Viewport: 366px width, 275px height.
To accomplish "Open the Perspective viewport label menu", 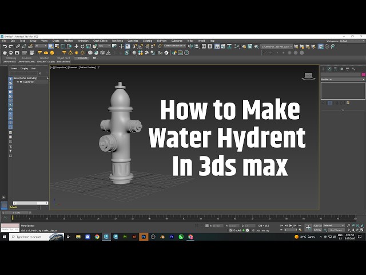I will [x=61, y=68].
